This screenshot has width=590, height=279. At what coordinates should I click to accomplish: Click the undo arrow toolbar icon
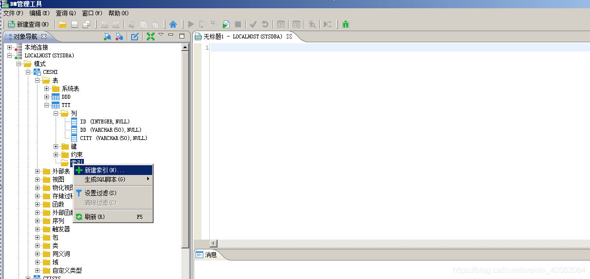[104, 24]
